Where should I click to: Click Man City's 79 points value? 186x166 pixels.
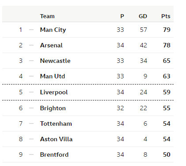(x=167, y=30)
